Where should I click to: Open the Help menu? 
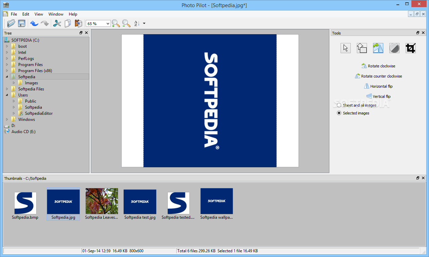73,14
